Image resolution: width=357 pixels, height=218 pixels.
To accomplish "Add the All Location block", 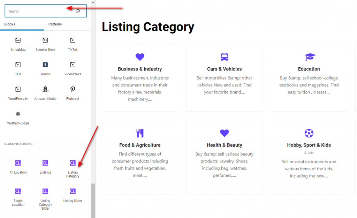I will coord(18,167).
